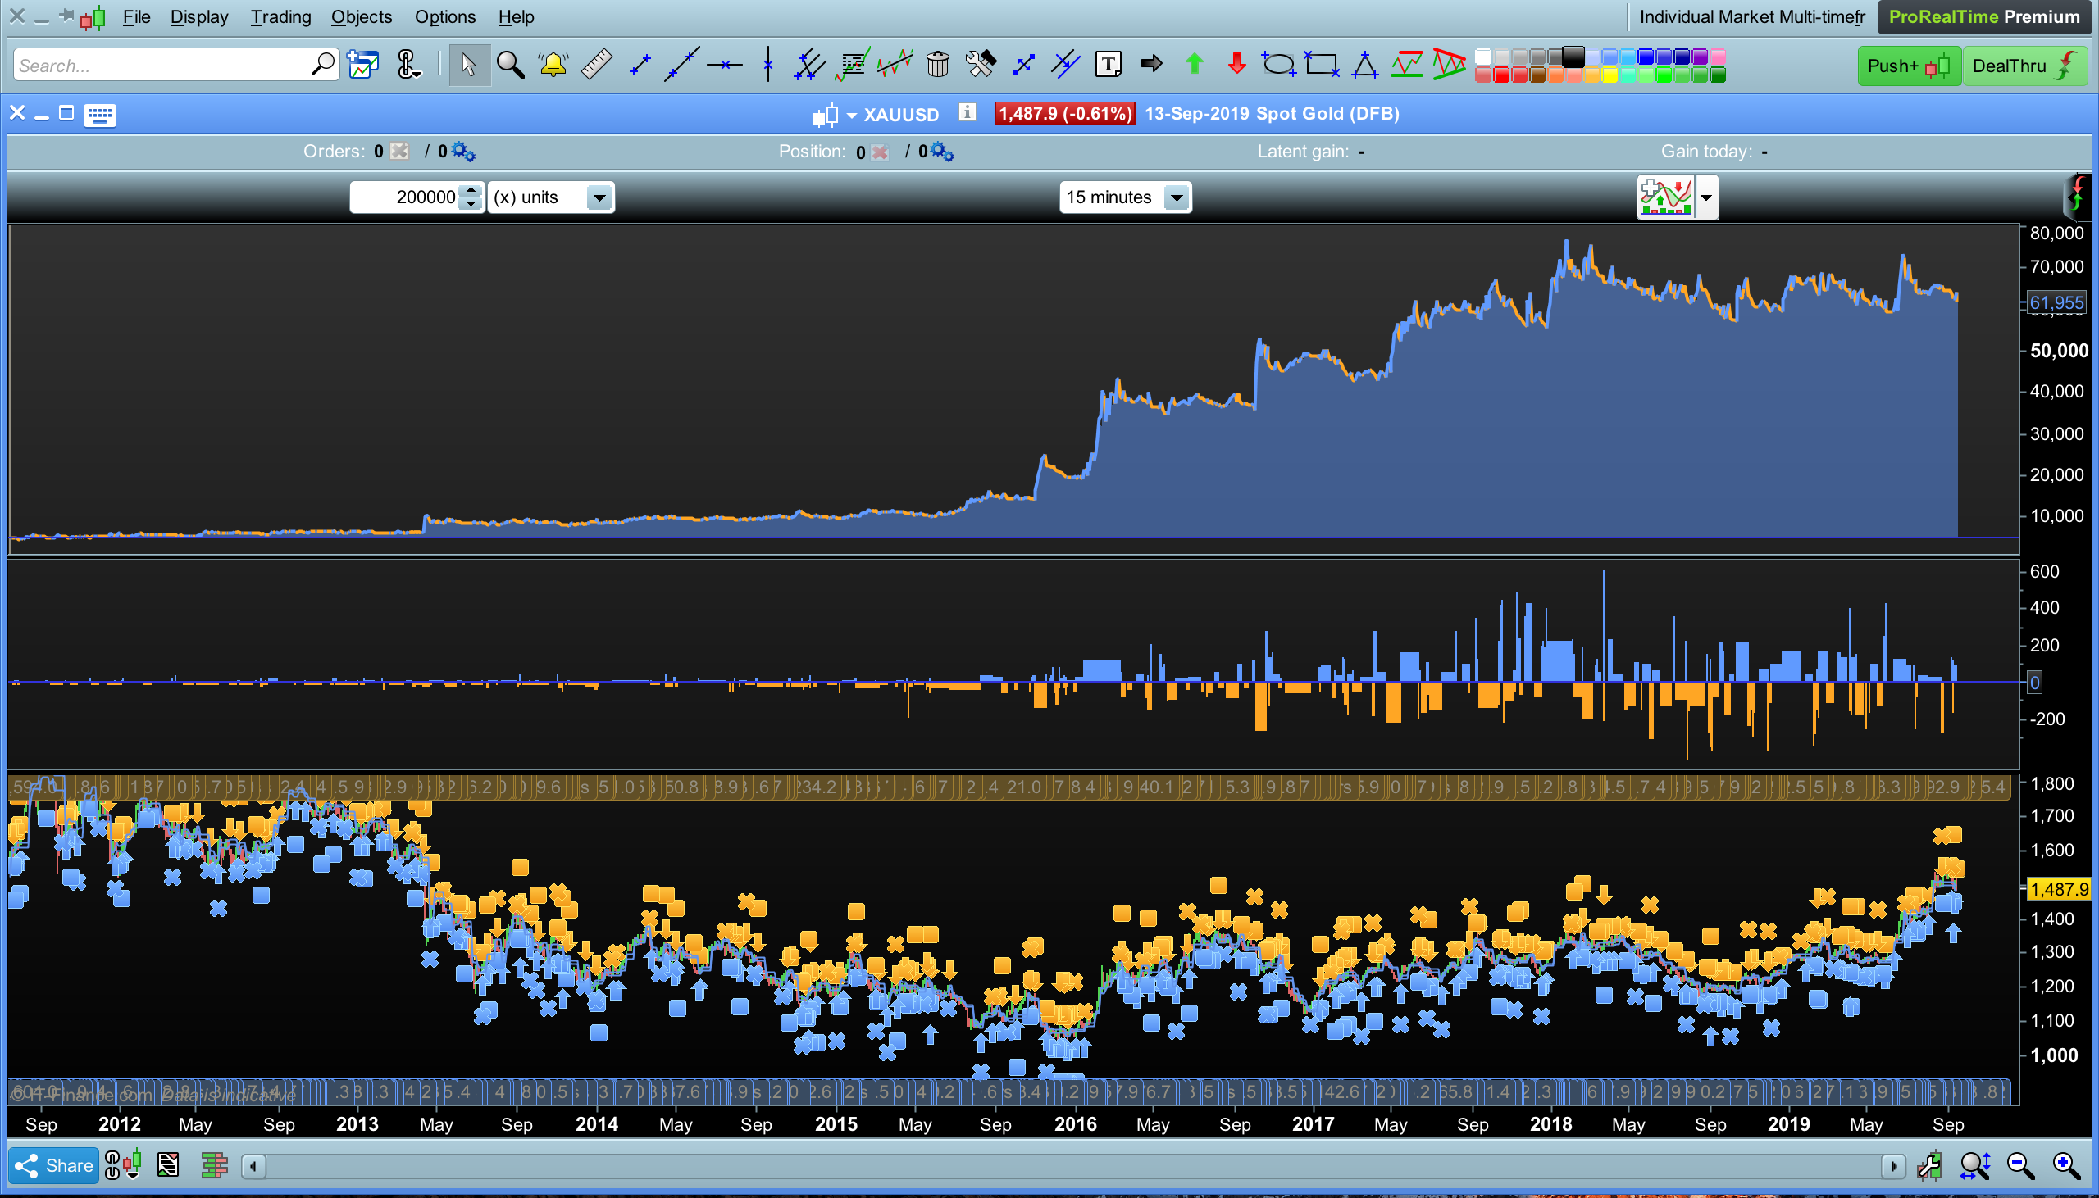Select the triangle drawing tool

click(x=1365, y=64)
